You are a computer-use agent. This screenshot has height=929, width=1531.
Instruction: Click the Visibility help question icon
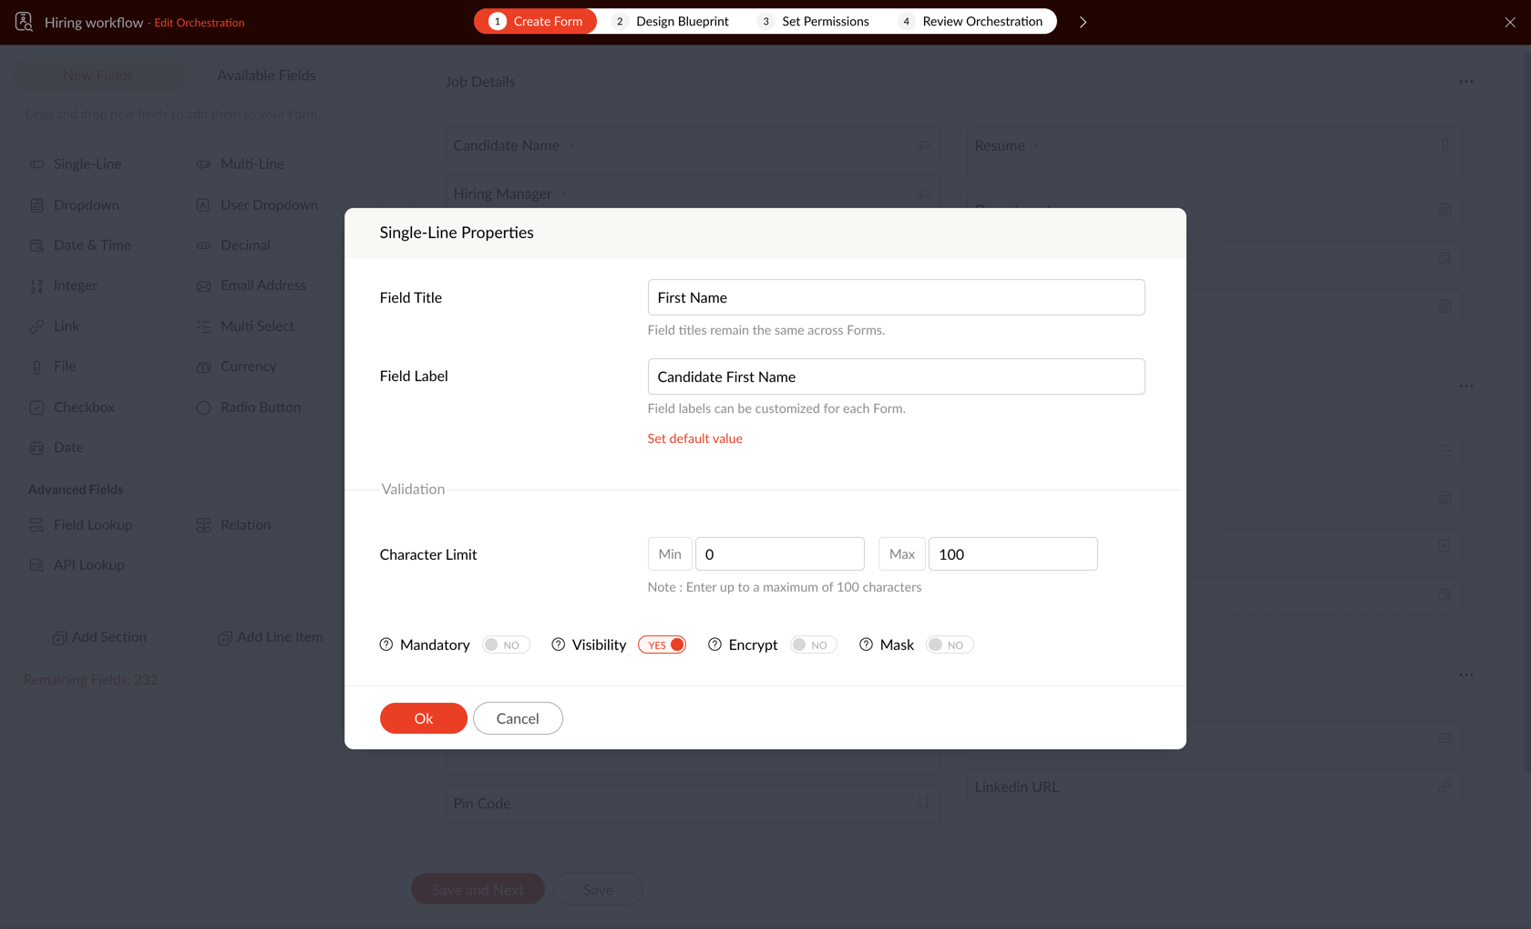[x=559, y=645]
